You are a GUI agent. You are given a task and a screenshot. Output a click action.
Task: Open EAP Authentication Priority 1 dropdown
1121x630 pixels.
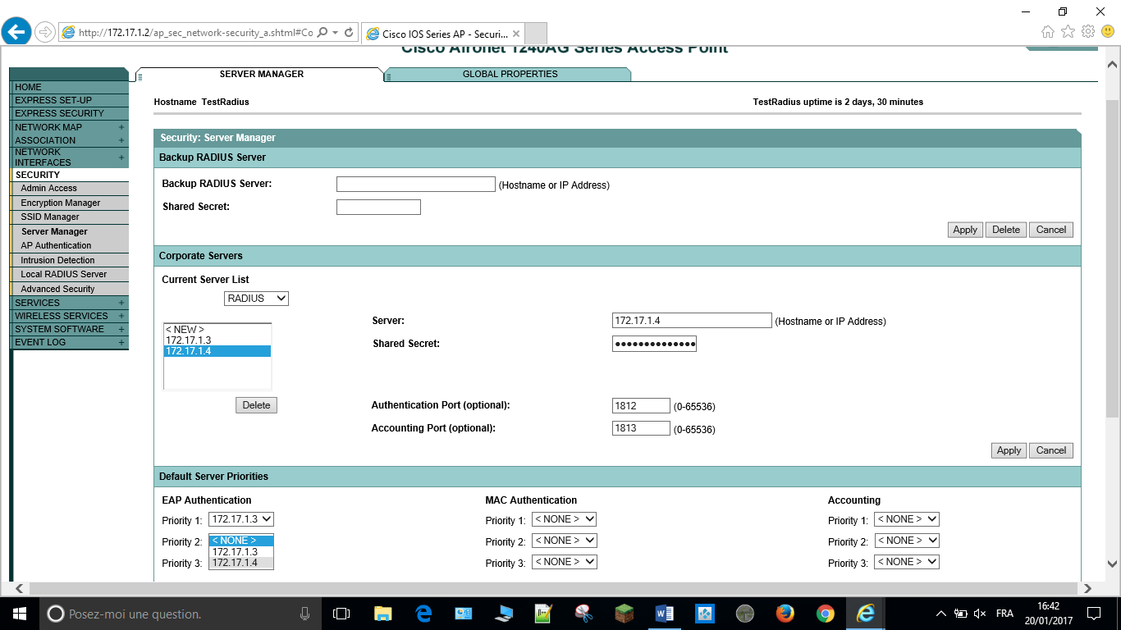[241, 519]
